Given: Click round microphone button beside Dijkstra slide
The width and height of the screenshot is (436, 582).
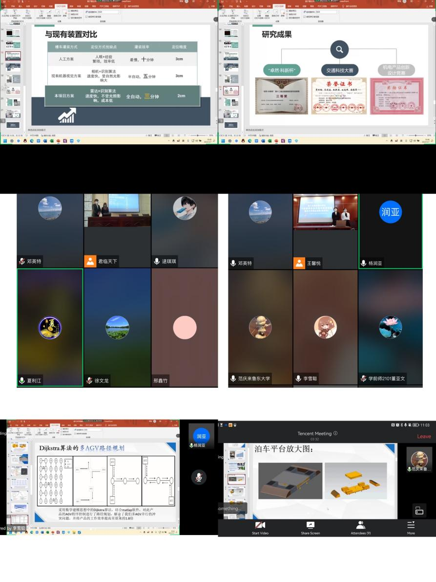Looking at the screenshot, I should tap(198, 477).
